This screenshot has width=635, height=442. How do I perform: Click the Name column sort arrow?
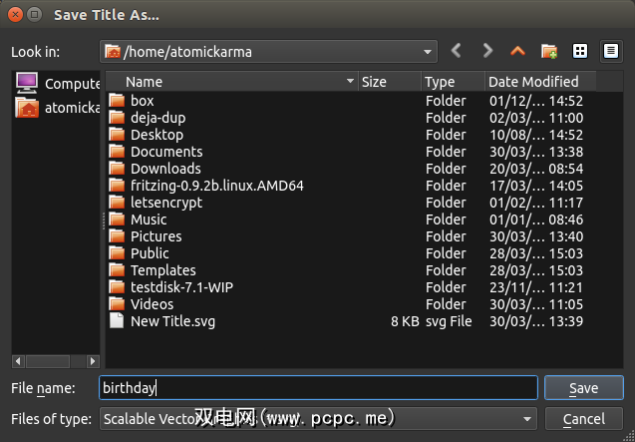point(350,82)
